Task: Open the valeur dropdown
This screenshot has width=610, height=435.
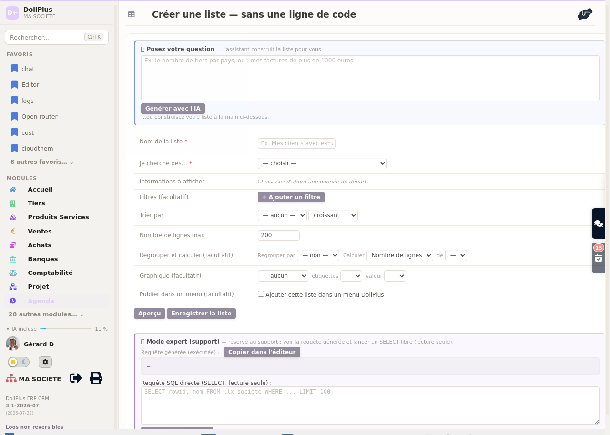Action: [395, 276]
